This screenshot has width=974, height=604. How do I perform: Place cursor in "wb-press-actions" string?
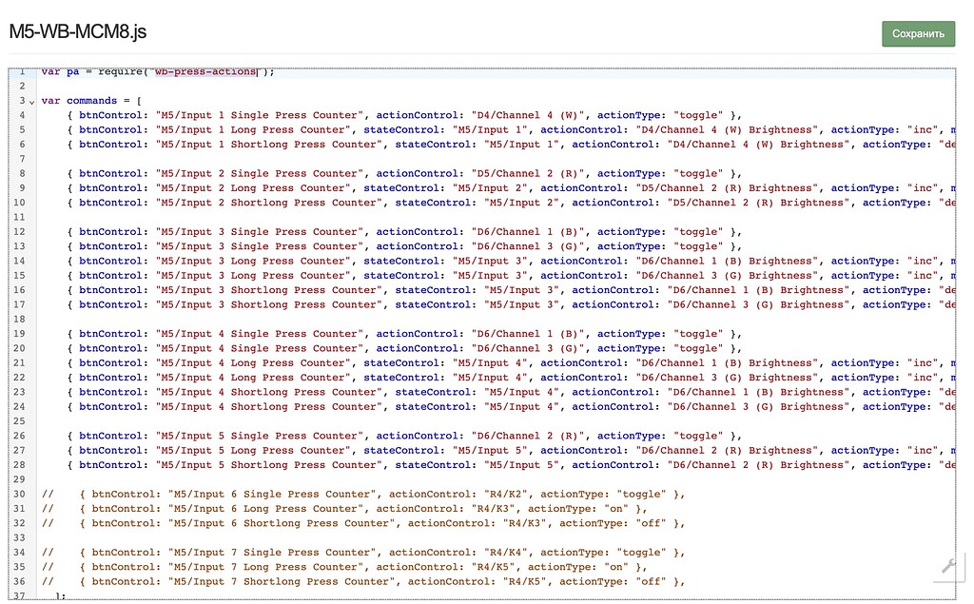pyautogui.click(x=205, y=71)
